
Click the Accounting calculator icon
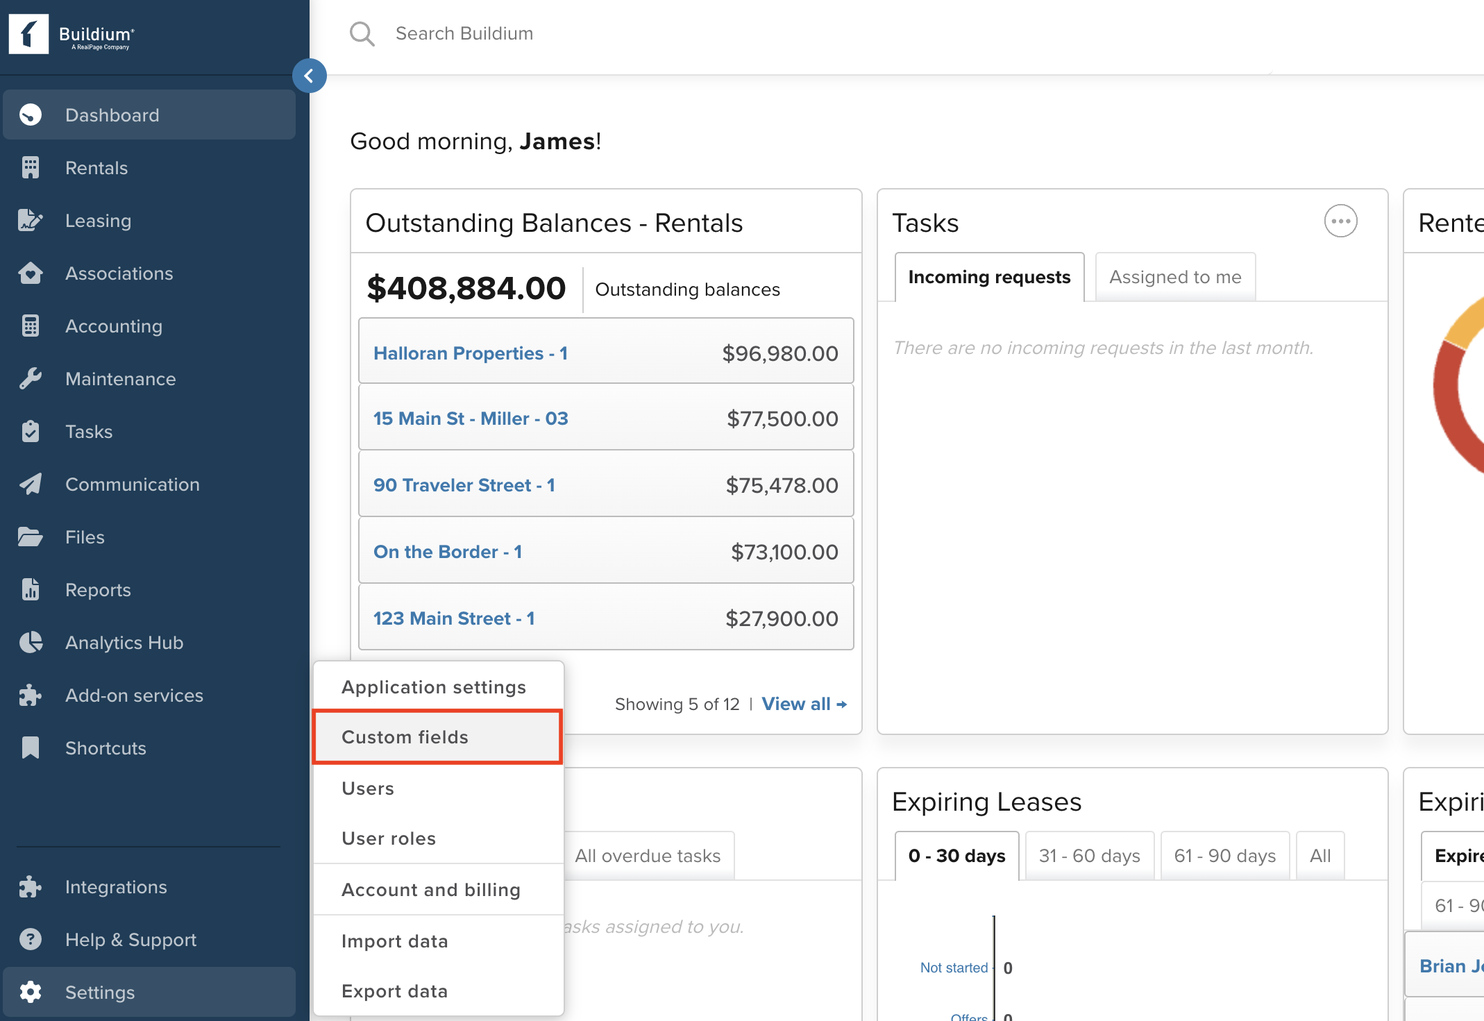30,326
